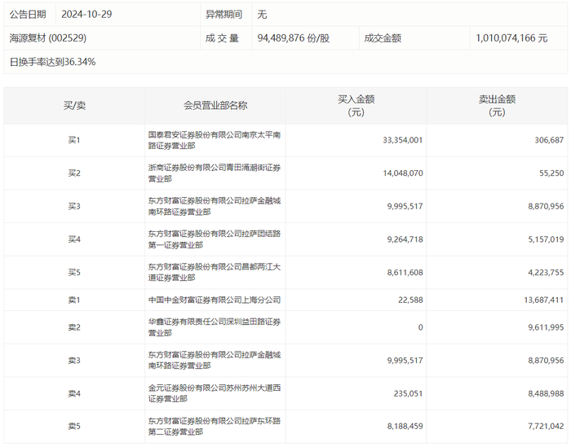Select 国泰君安证券 南京太平南路 branch name
The width and height of the screenshot is (571, 447).
click(214, 140)
